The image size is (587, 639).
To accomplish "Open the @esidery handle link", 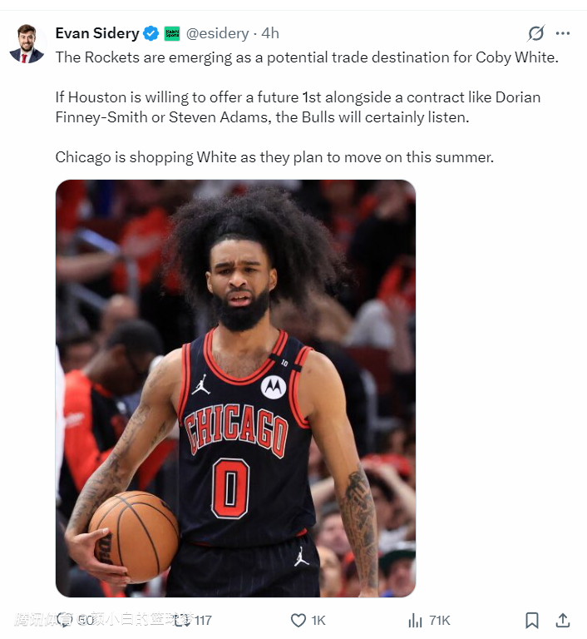I will point(217,33).
